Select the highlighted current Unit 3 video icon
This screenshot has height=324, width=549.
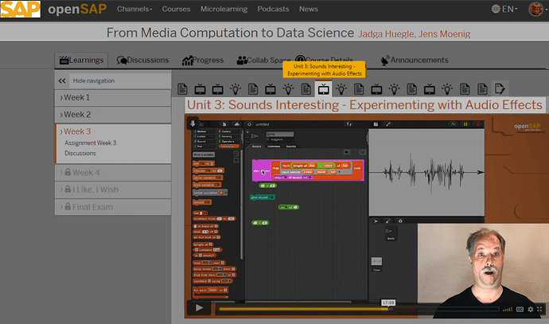[324, 89]
